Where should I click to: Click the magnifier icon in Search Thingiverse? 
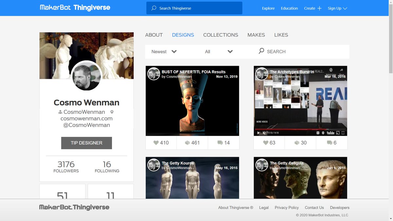click(x=154, y=8)
